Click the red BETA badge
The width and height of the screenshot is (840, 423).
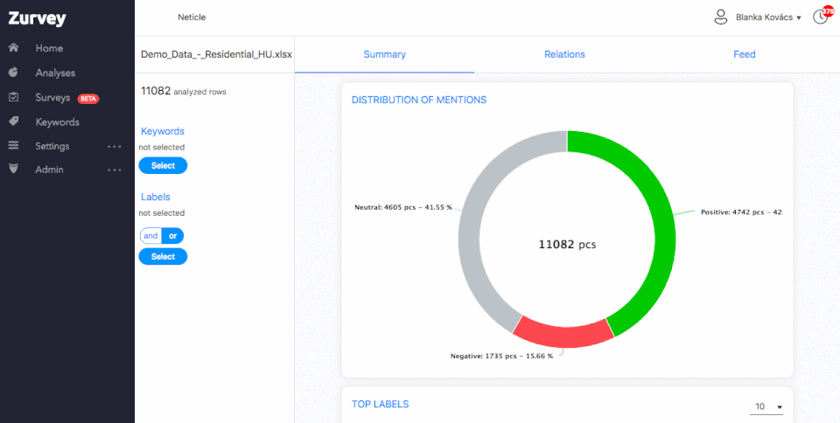tap(88, 99)
